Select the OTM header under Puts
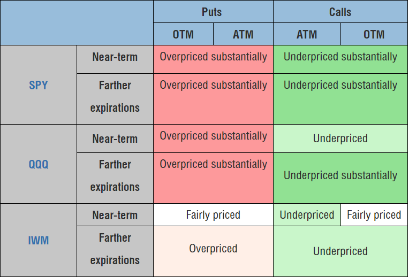 (183, 34)
